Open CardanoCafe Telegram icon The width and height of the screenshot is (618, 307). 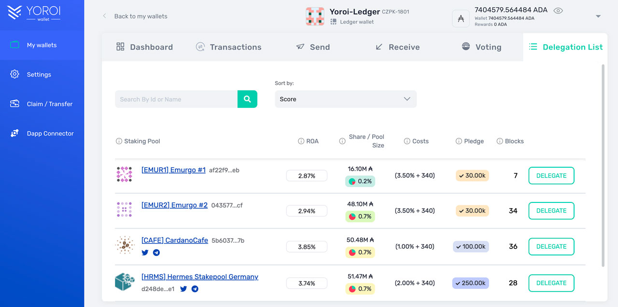click(x=156, y=253)
